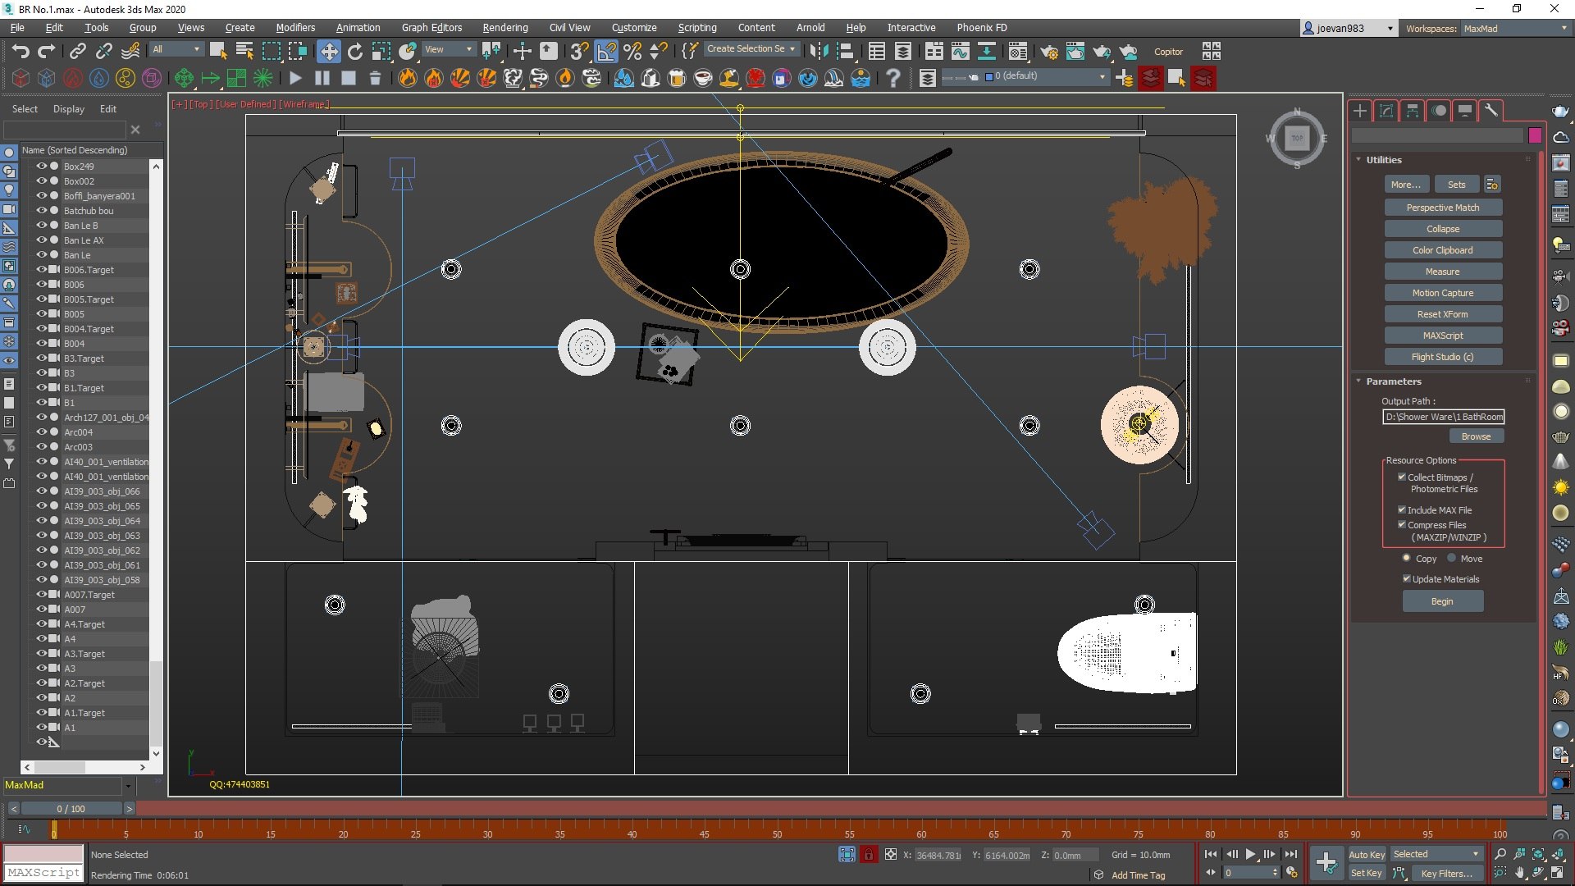Click the Phoenix FD help question icon
Screen dimensions: 1575x886
click(893, 78)
